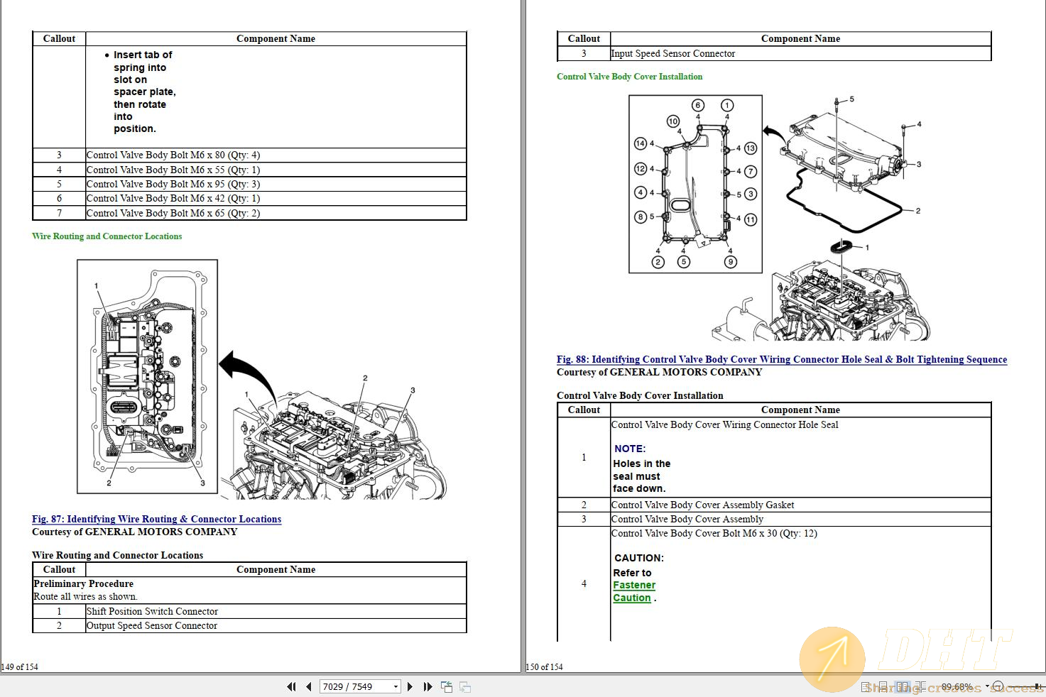Image resolution: width=1046 pixels, height=697 pixels.
Task: Open the zoom level dropdown arrow
Action: [987, 686]
